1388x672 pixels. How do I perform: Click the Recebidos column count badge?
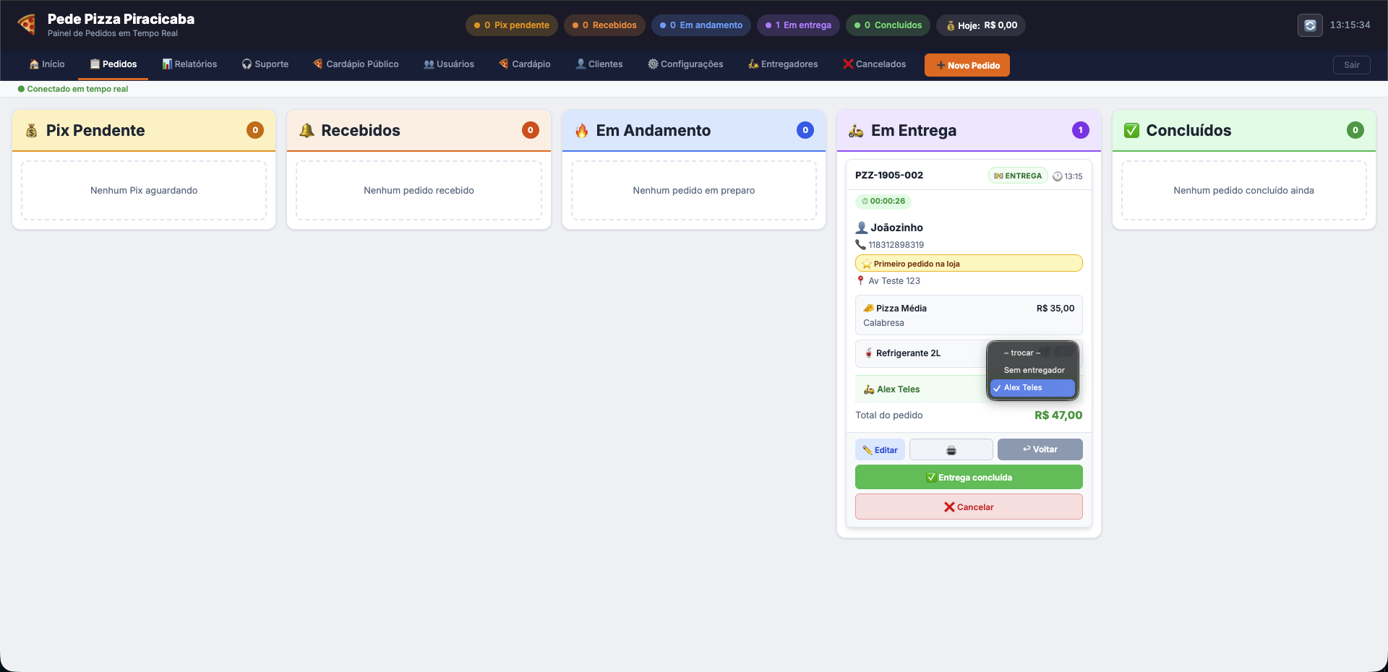point(531,130)
